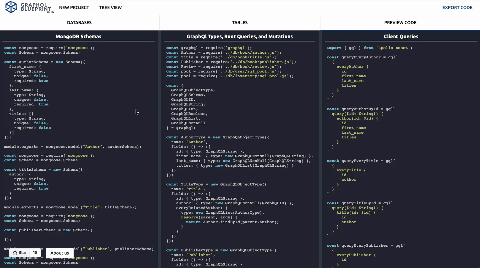Switch to the DATABASES tab
480x268 pixels.
pyautogui.click(x=79, y=23)
